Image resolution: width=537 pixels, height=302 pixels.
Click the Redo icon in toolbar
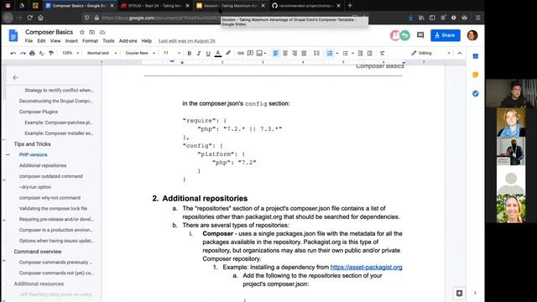coord(23,53)
